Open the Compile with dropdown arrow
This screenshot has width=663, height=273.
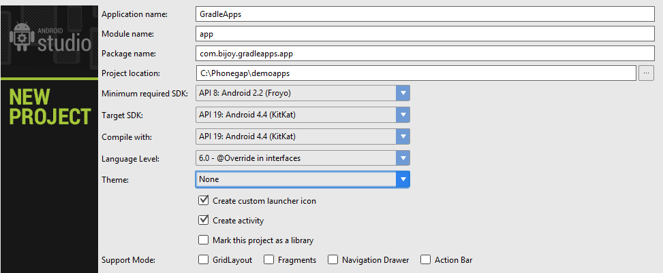tap(403, 136)
